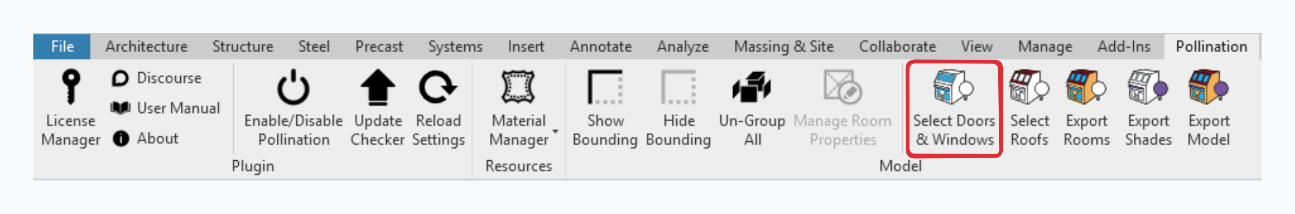Switch to the Architecture ribbon tab

(x=146, y=47)
